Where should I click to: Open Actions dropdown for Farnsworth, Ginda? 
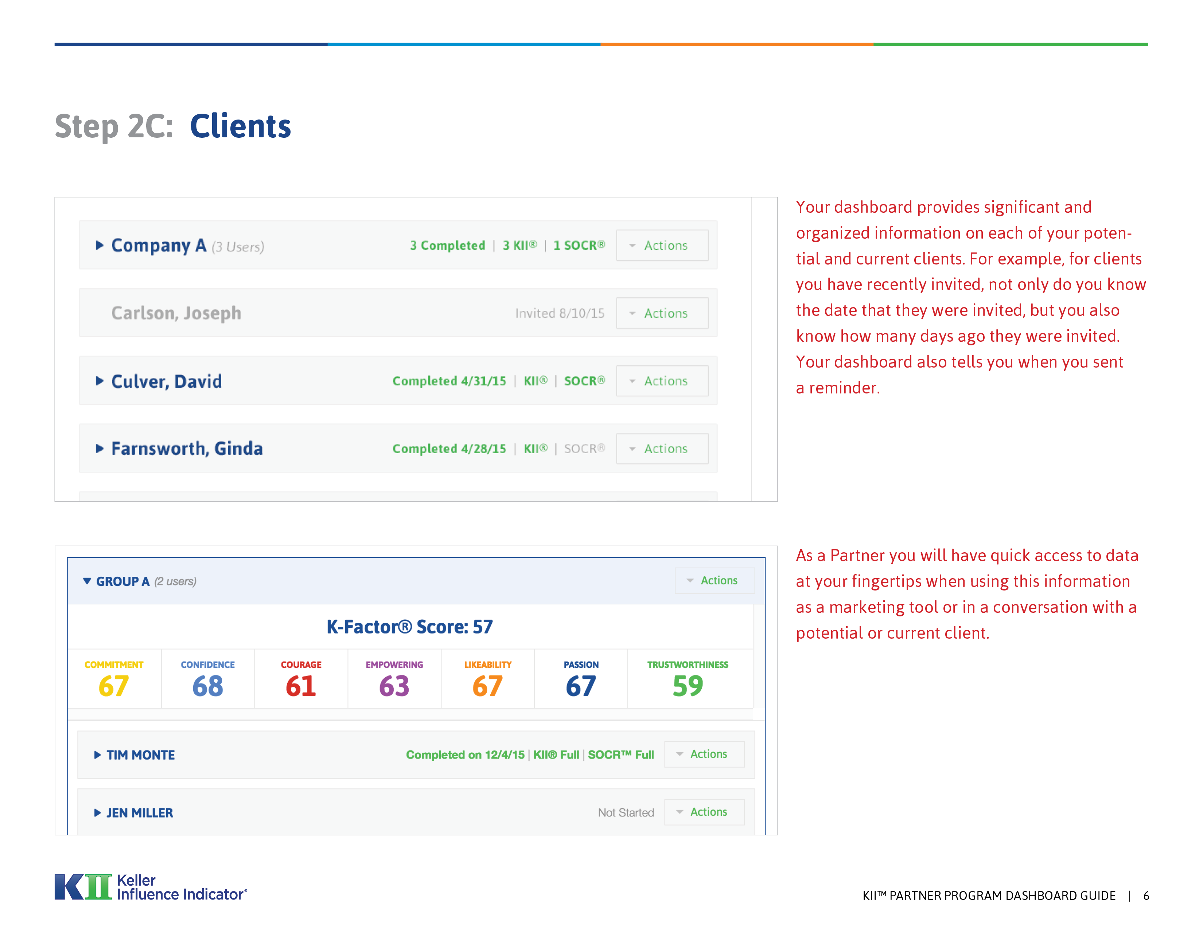(x=662, y=448)
